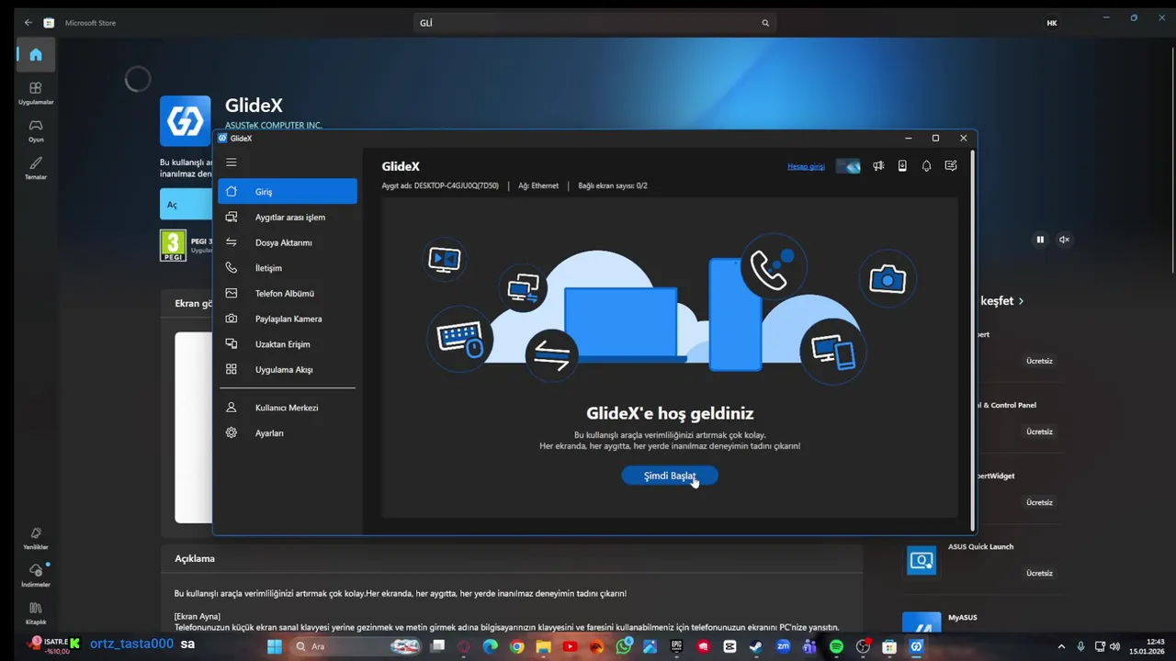Open Kullanıcı Merkezi
The width and height of the screenshot is (1176, 661).
point(288,407)
